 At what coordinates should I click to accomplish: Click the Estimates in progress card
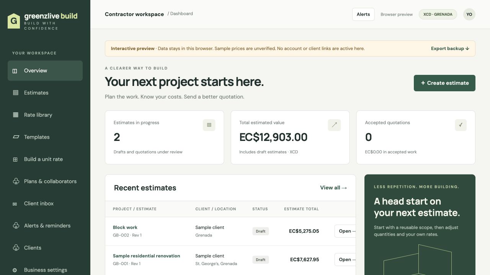click(x=165, y=137)
